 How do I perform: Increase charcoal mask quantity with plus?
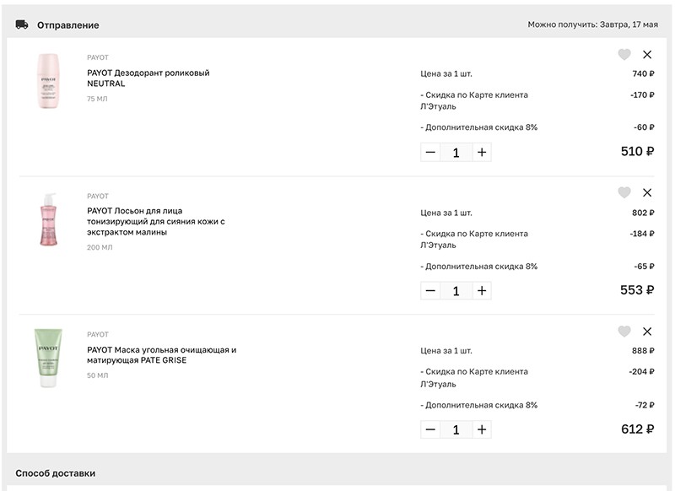coord(482,429)
